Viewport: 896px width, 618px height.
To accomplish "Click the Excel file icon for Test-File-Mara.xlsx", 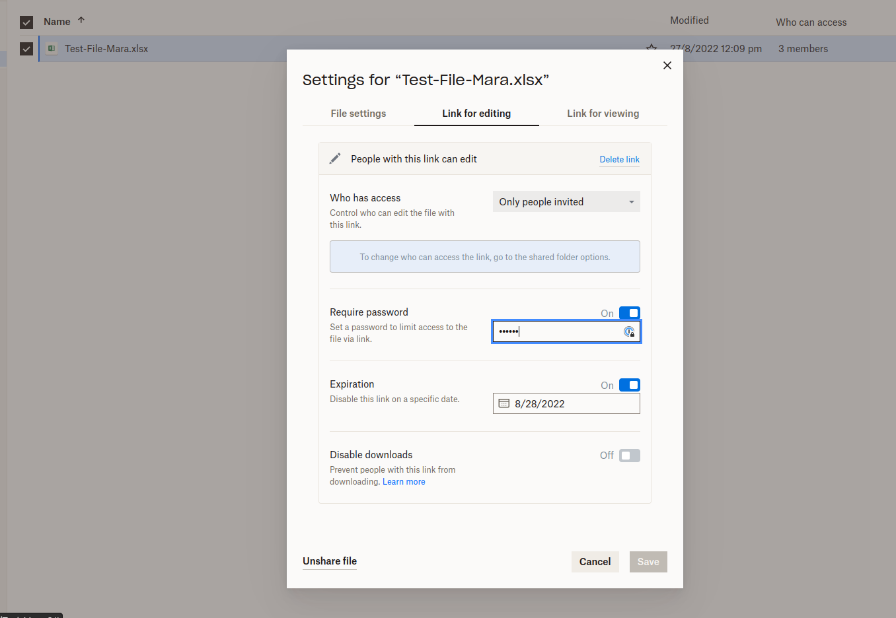I will 52,49.
